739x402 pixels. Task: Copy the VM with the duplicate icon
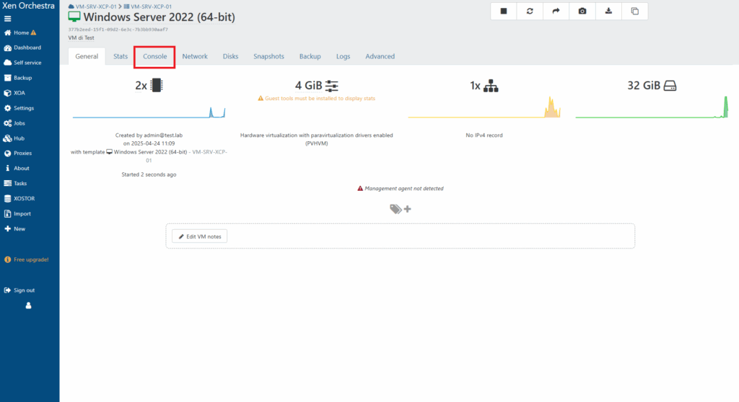[635, 12]
